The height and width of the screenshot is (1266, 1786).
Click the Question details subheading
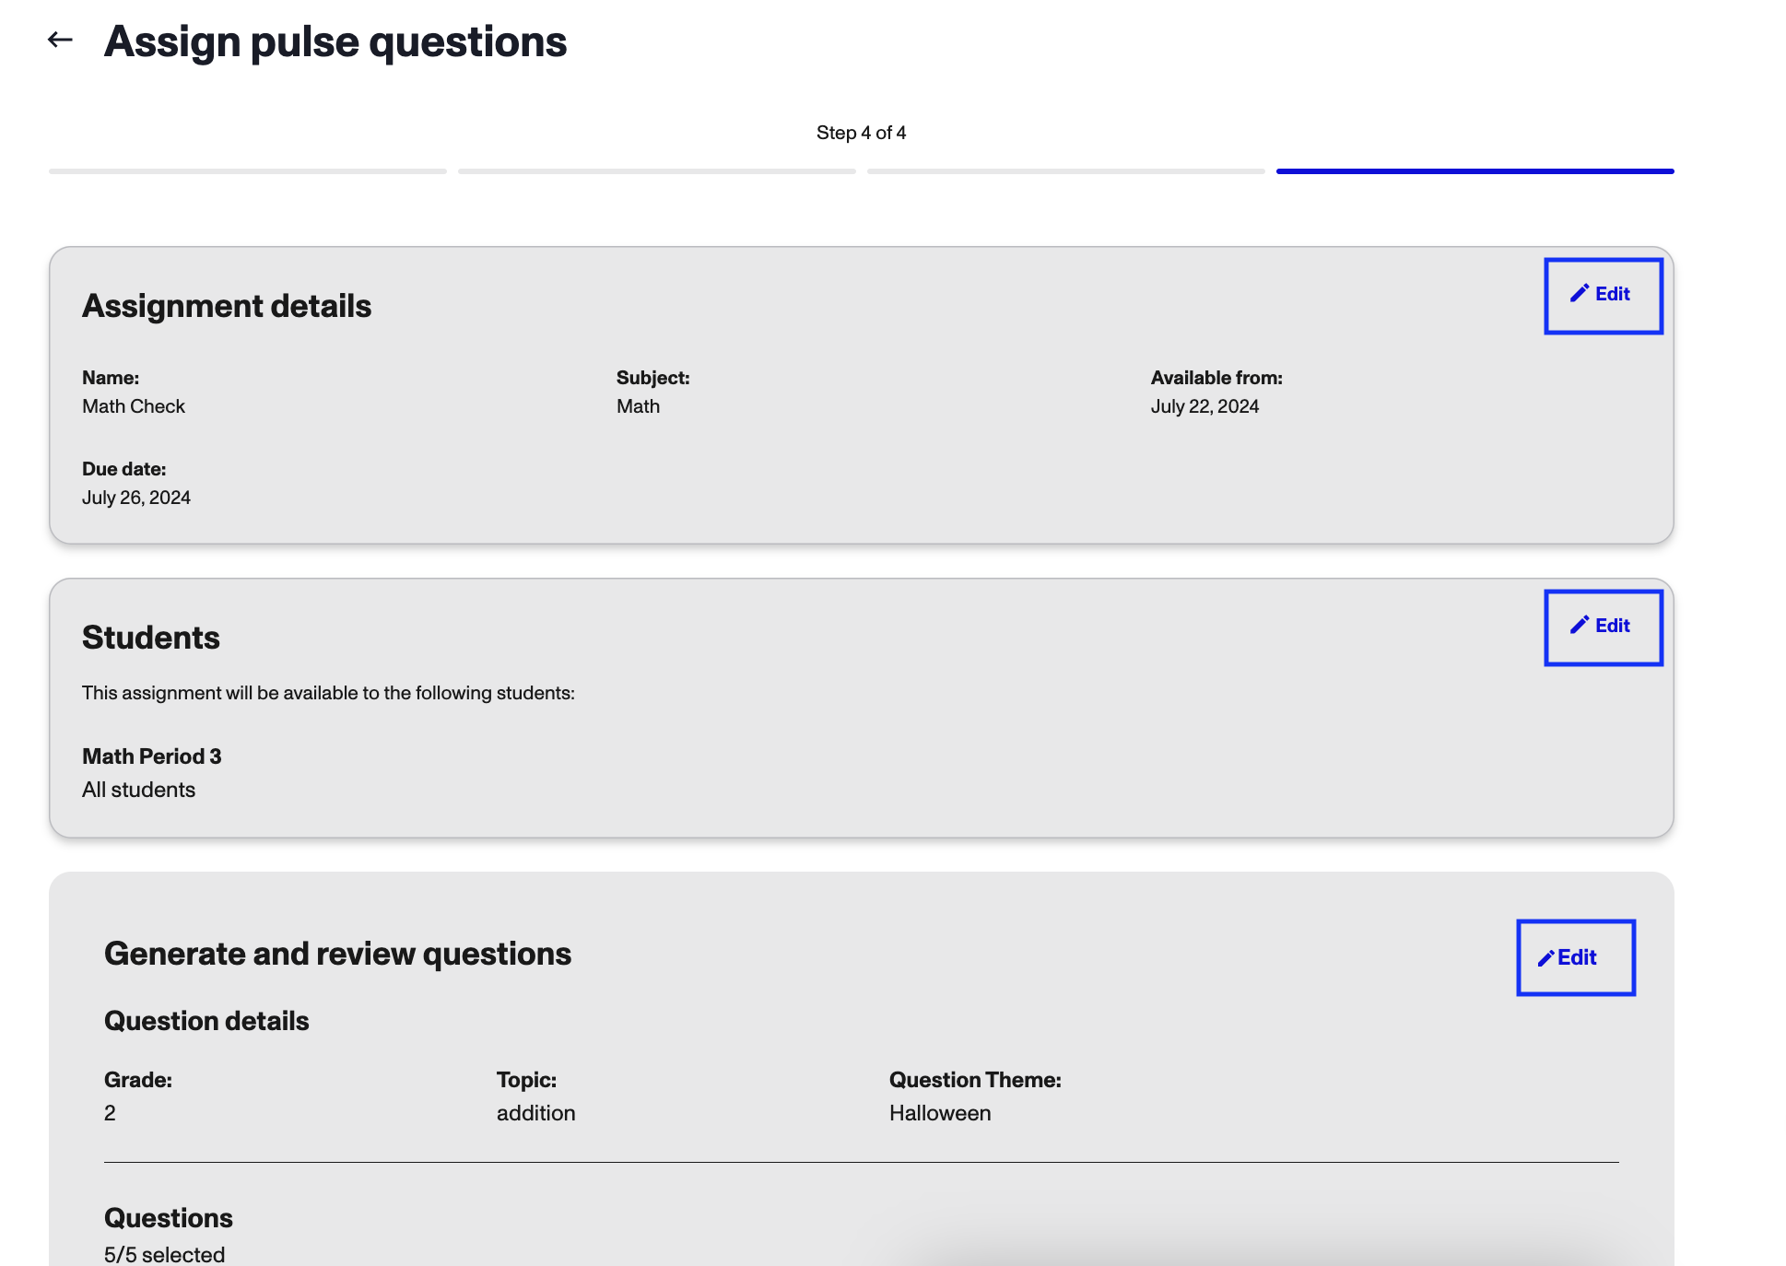click(206, 1021)
